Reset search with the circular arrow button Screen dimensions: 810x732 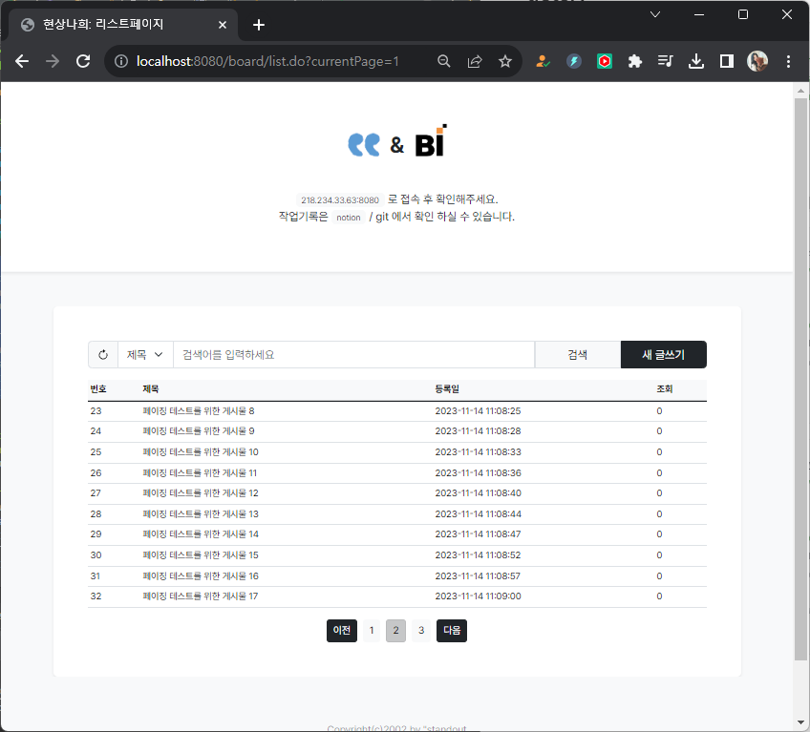pyautogui.click(x=103, y=355)
